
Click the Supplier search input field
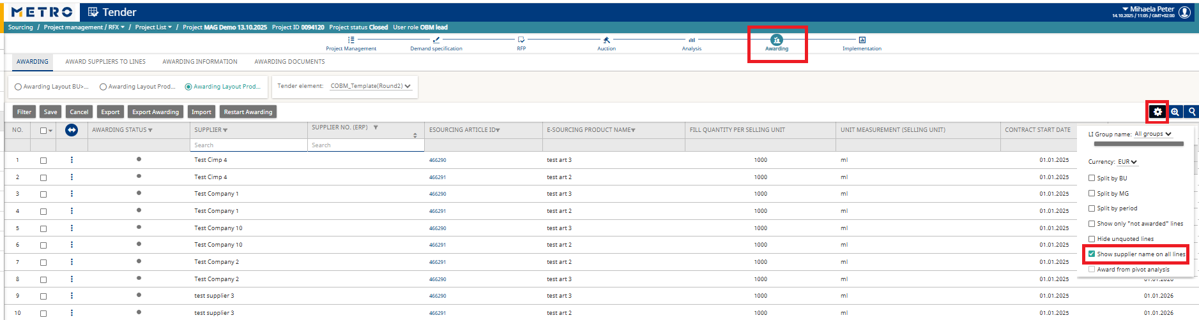tap(248, 145)
